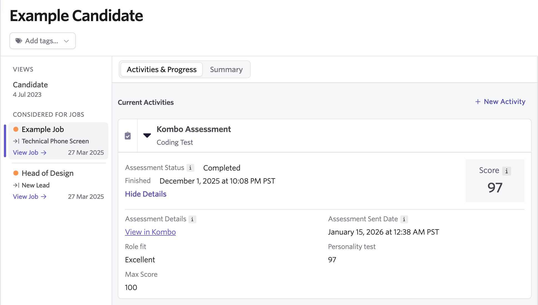
Task: Click info icon next to Assessment Status
Action: pos(190,168)
